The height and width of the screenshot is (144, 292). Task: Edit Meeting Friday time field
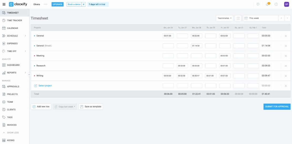(x=225, y=56)
